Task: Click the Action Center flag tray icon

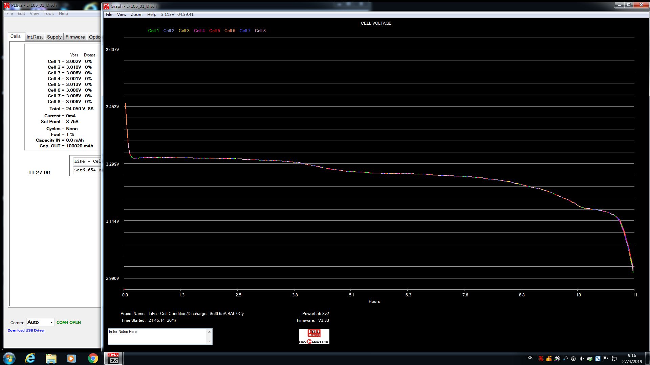Action: [x=606, y=359]
